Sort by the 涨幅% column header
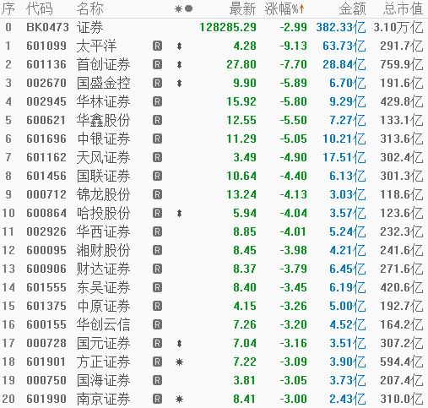The width and height of the screenshot is (428, 408). [x=284, y=8]
